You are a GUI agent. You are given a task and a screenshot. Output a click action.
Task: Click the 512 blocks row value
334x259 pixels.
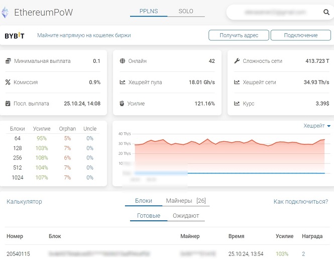18,167
